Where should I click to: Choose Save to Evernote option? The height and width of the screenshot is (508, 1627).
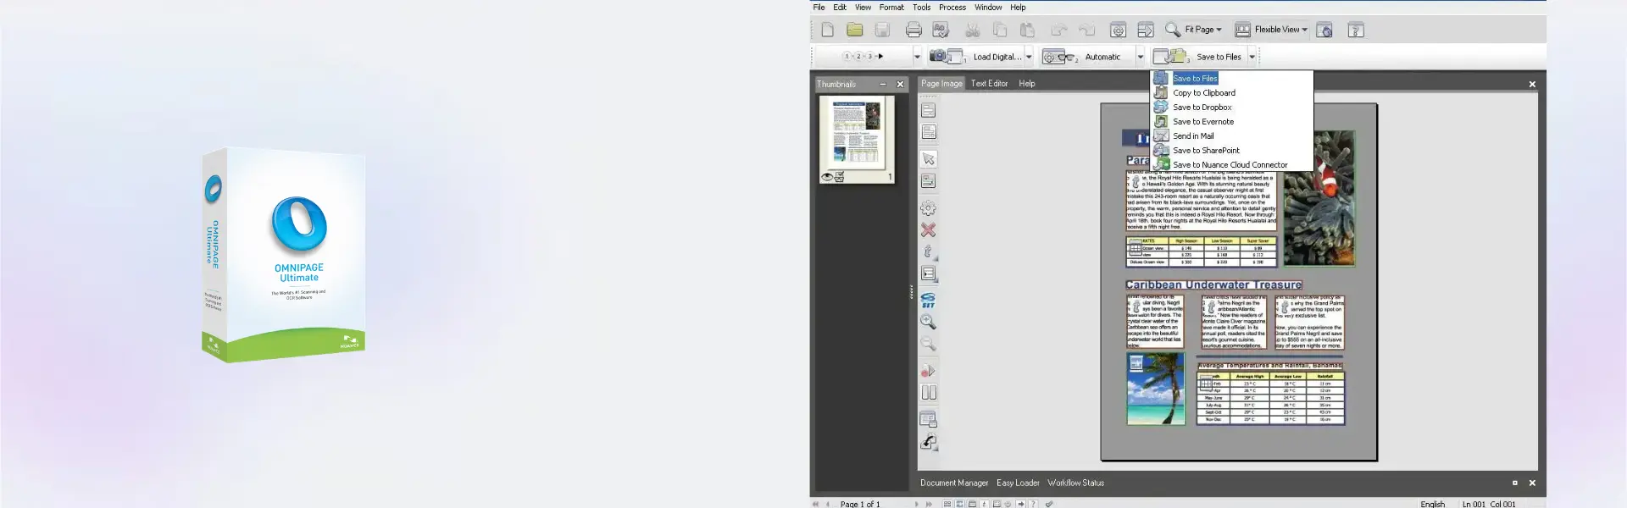(1231, 121)
